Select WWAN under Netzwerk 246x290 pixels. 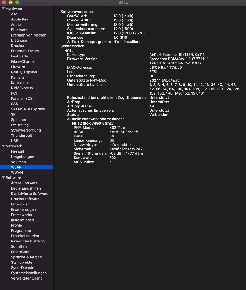(x=17, y=172)
